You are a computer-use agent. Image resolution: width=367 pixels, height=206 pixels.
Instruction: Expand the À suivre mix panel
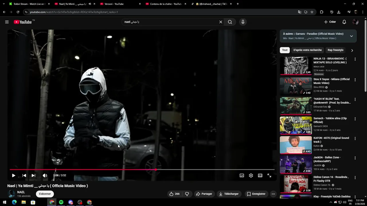352,36
